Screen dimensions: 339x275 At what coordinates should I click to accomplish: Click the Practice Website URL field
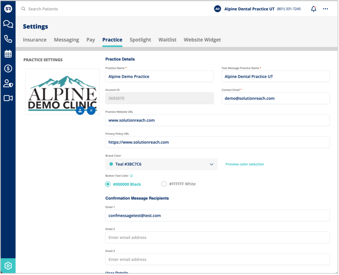tap(217, 120)
